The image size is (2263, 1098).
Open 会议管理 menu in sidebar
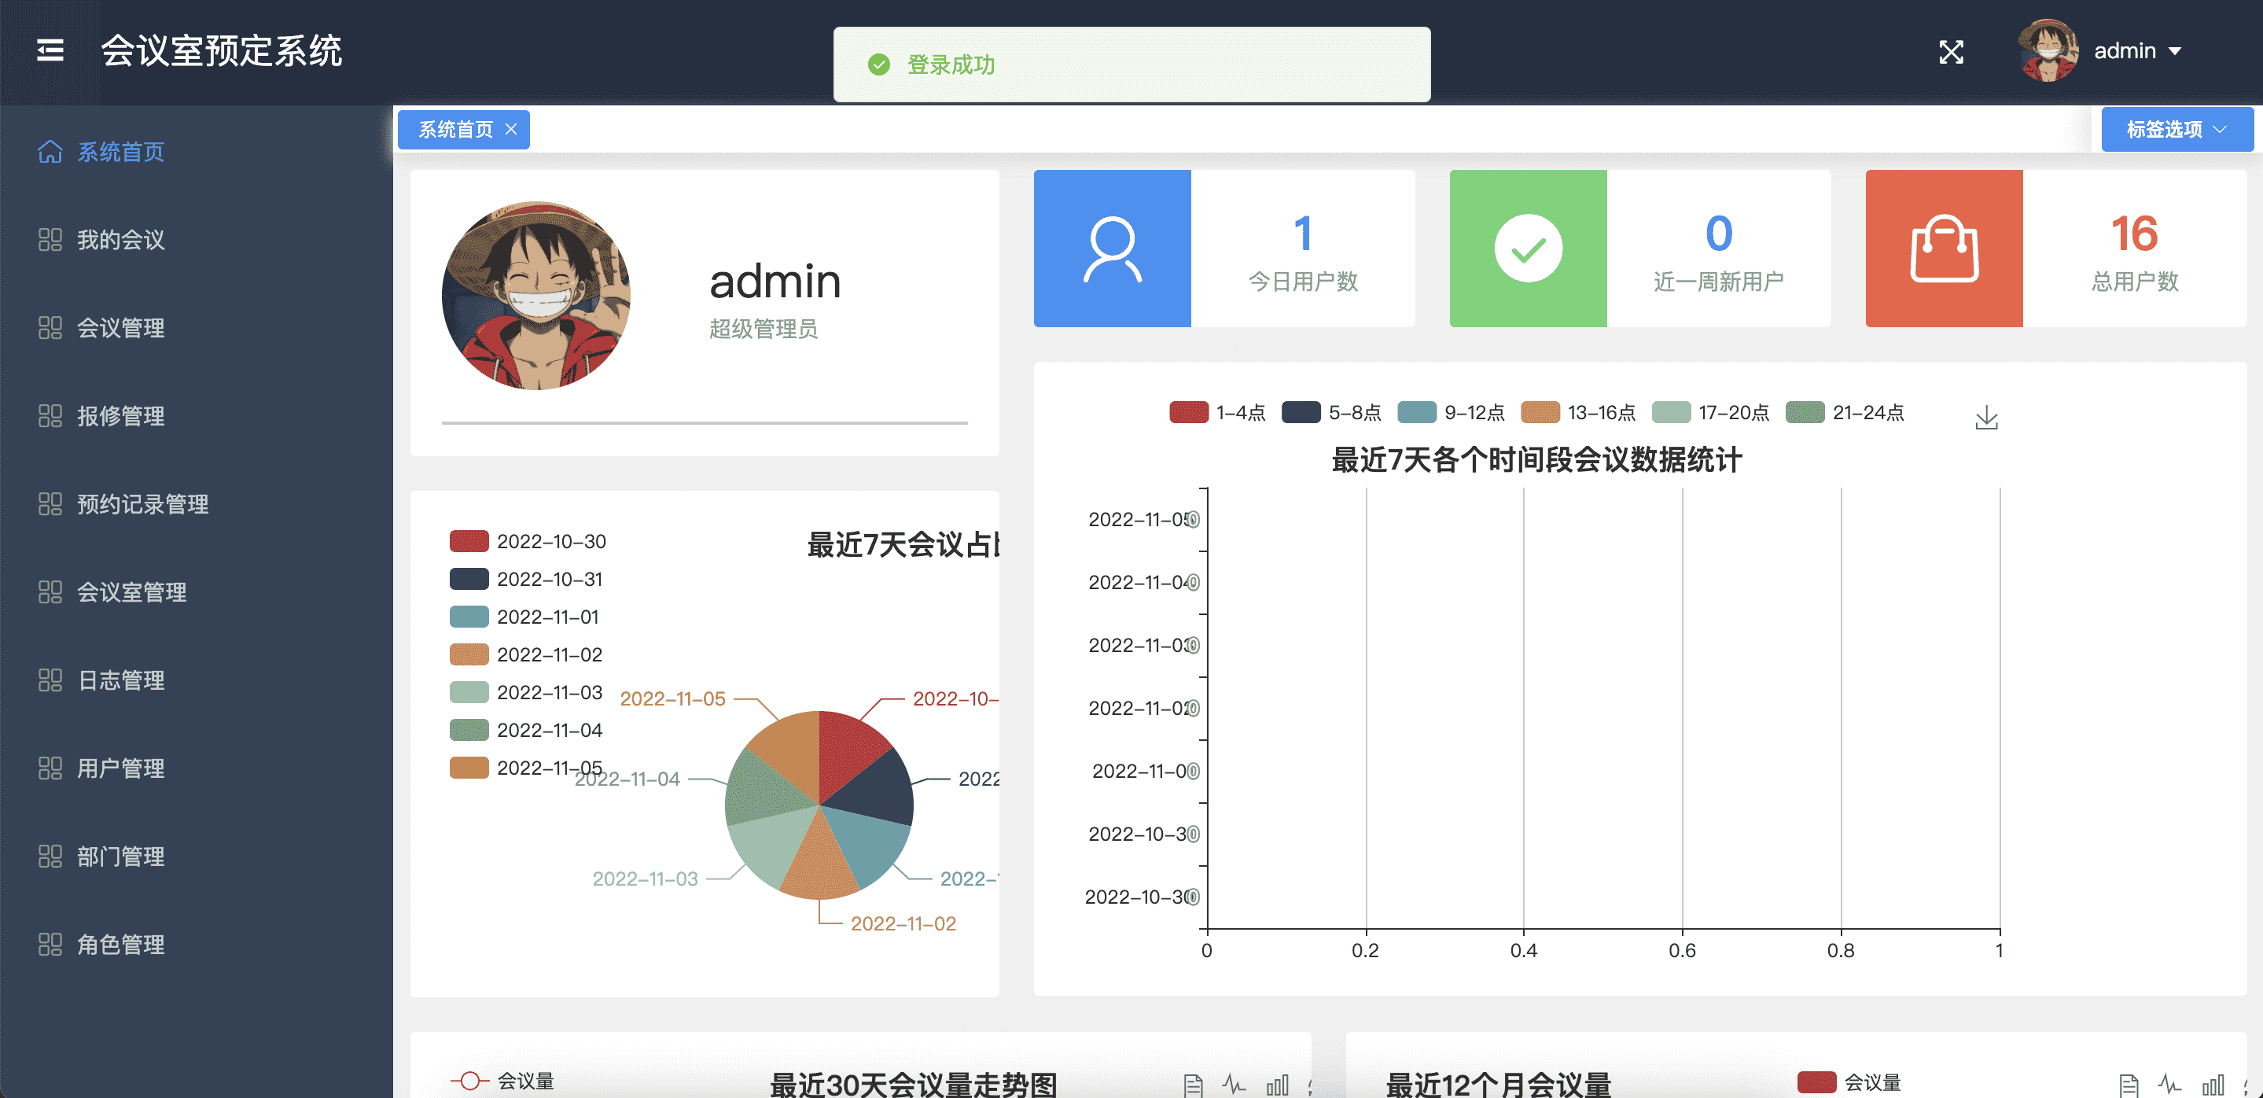pos(120,328)
